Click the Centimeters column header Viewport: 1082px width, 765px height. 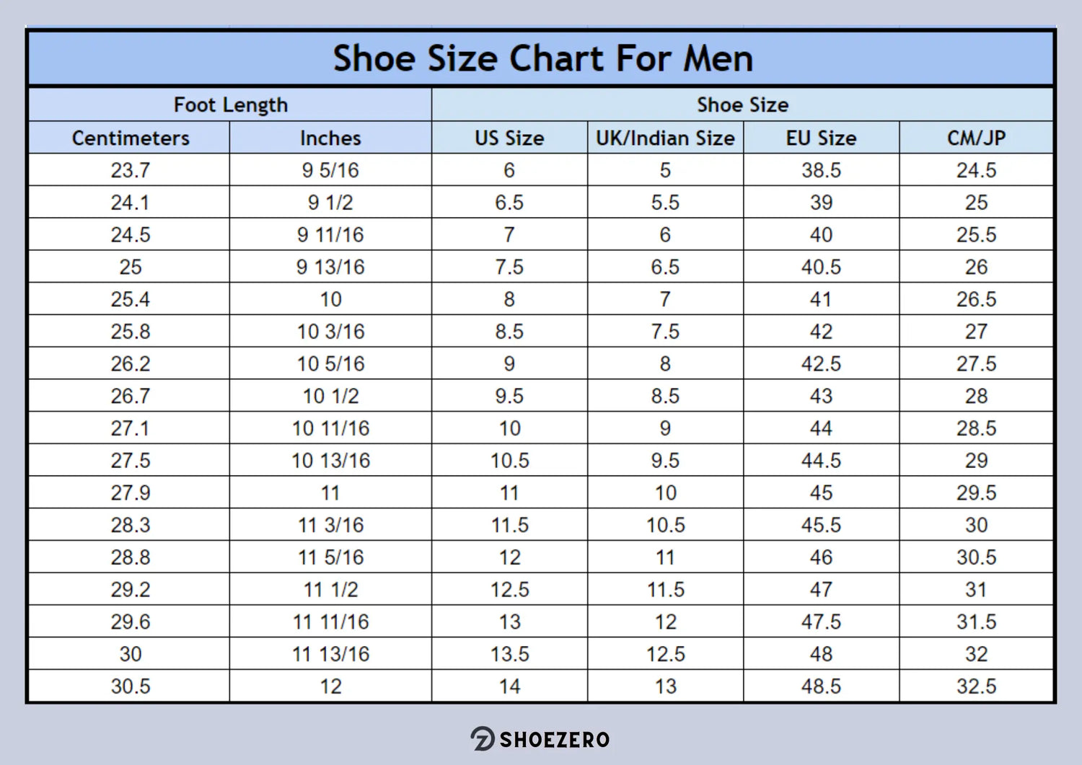[x=131, y=138]
